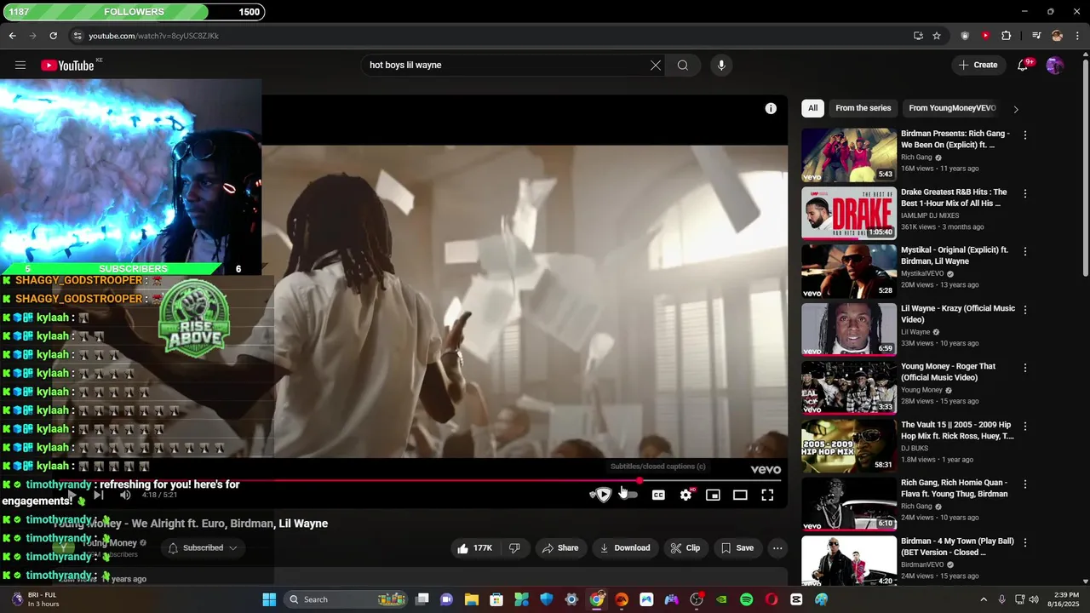Open Chrome three-dot menu
1090x613 pixels.
click(1078, 36)
